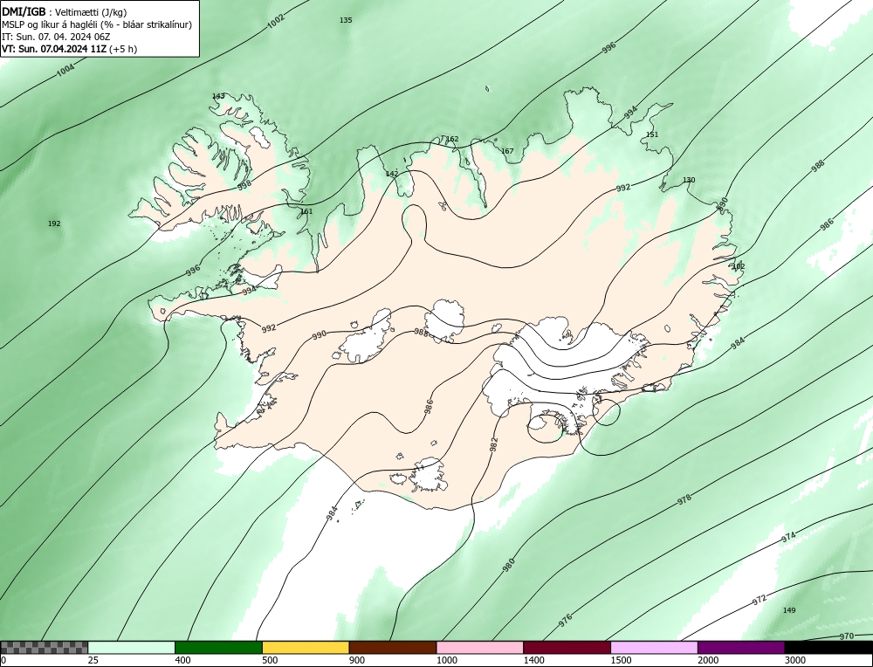The image size is (873, 667).
Task: Click the legend tick label 2000
Action: click(x=708, y=660)
